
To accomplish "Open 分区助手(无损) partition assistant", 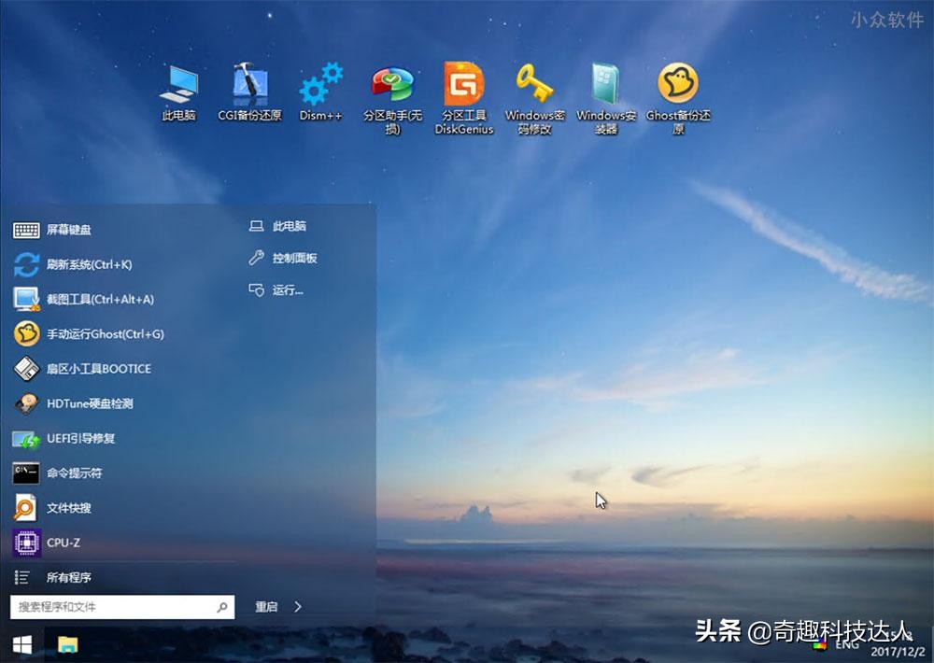I will 391,89.
